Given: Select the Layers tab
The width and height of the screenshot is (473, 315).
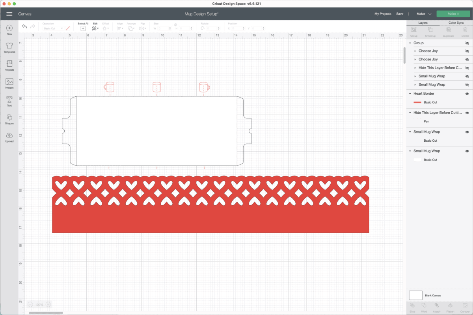Looking at the screenshot, I should click(423, 23).
